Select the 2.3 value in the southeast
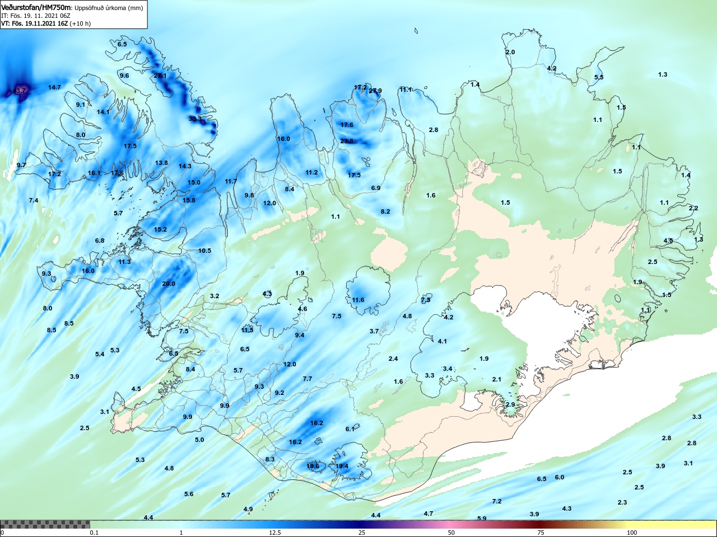This screenshot has height=537, width=717. click(x=622, y=502)
